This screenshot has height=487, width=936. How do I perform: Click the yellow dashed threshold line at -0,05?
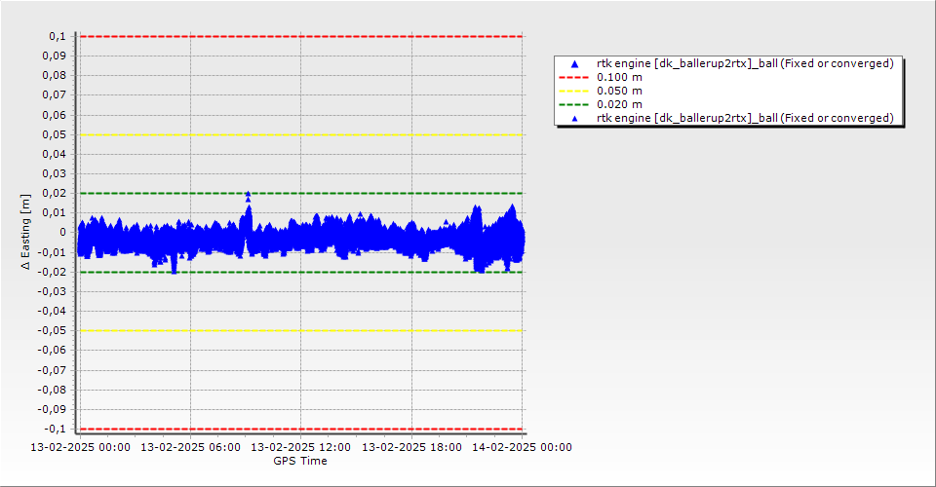[x=301, y=331]
